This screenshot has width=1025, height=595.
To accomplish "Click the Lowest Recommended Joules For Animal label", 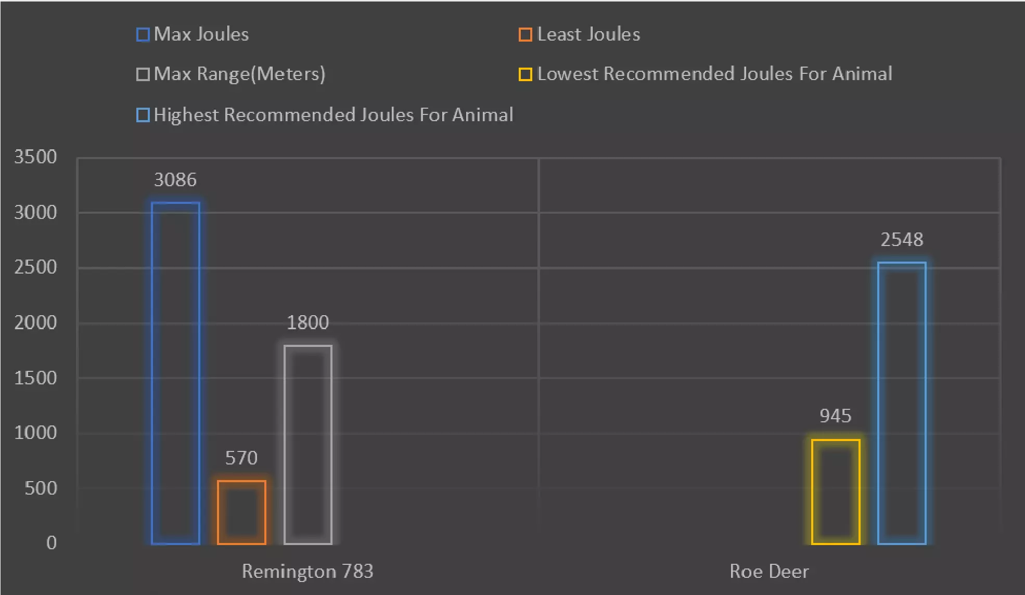I will [714, 74].
